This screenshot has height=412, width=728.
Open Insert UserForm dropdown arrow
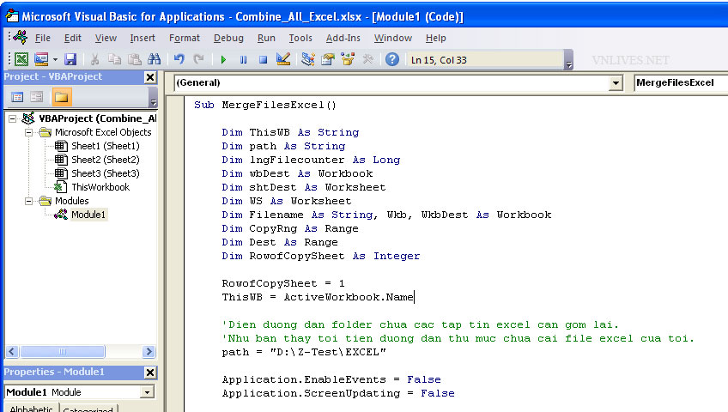point(55,59)
